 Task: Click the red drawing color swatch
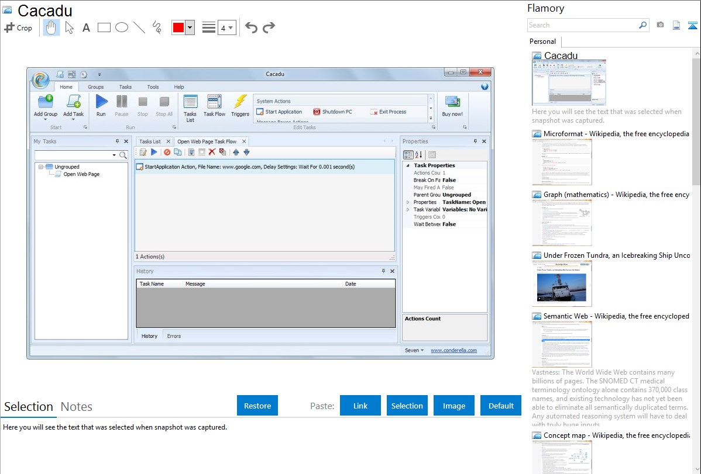coord(178,27)
